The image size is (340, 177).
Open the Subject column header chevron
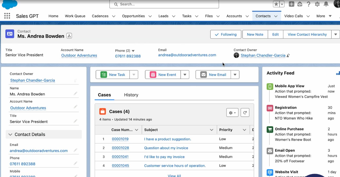click(212, 130)
